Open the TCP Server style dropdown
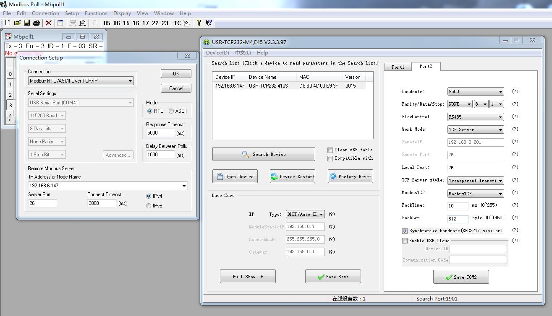 point(476,181)
